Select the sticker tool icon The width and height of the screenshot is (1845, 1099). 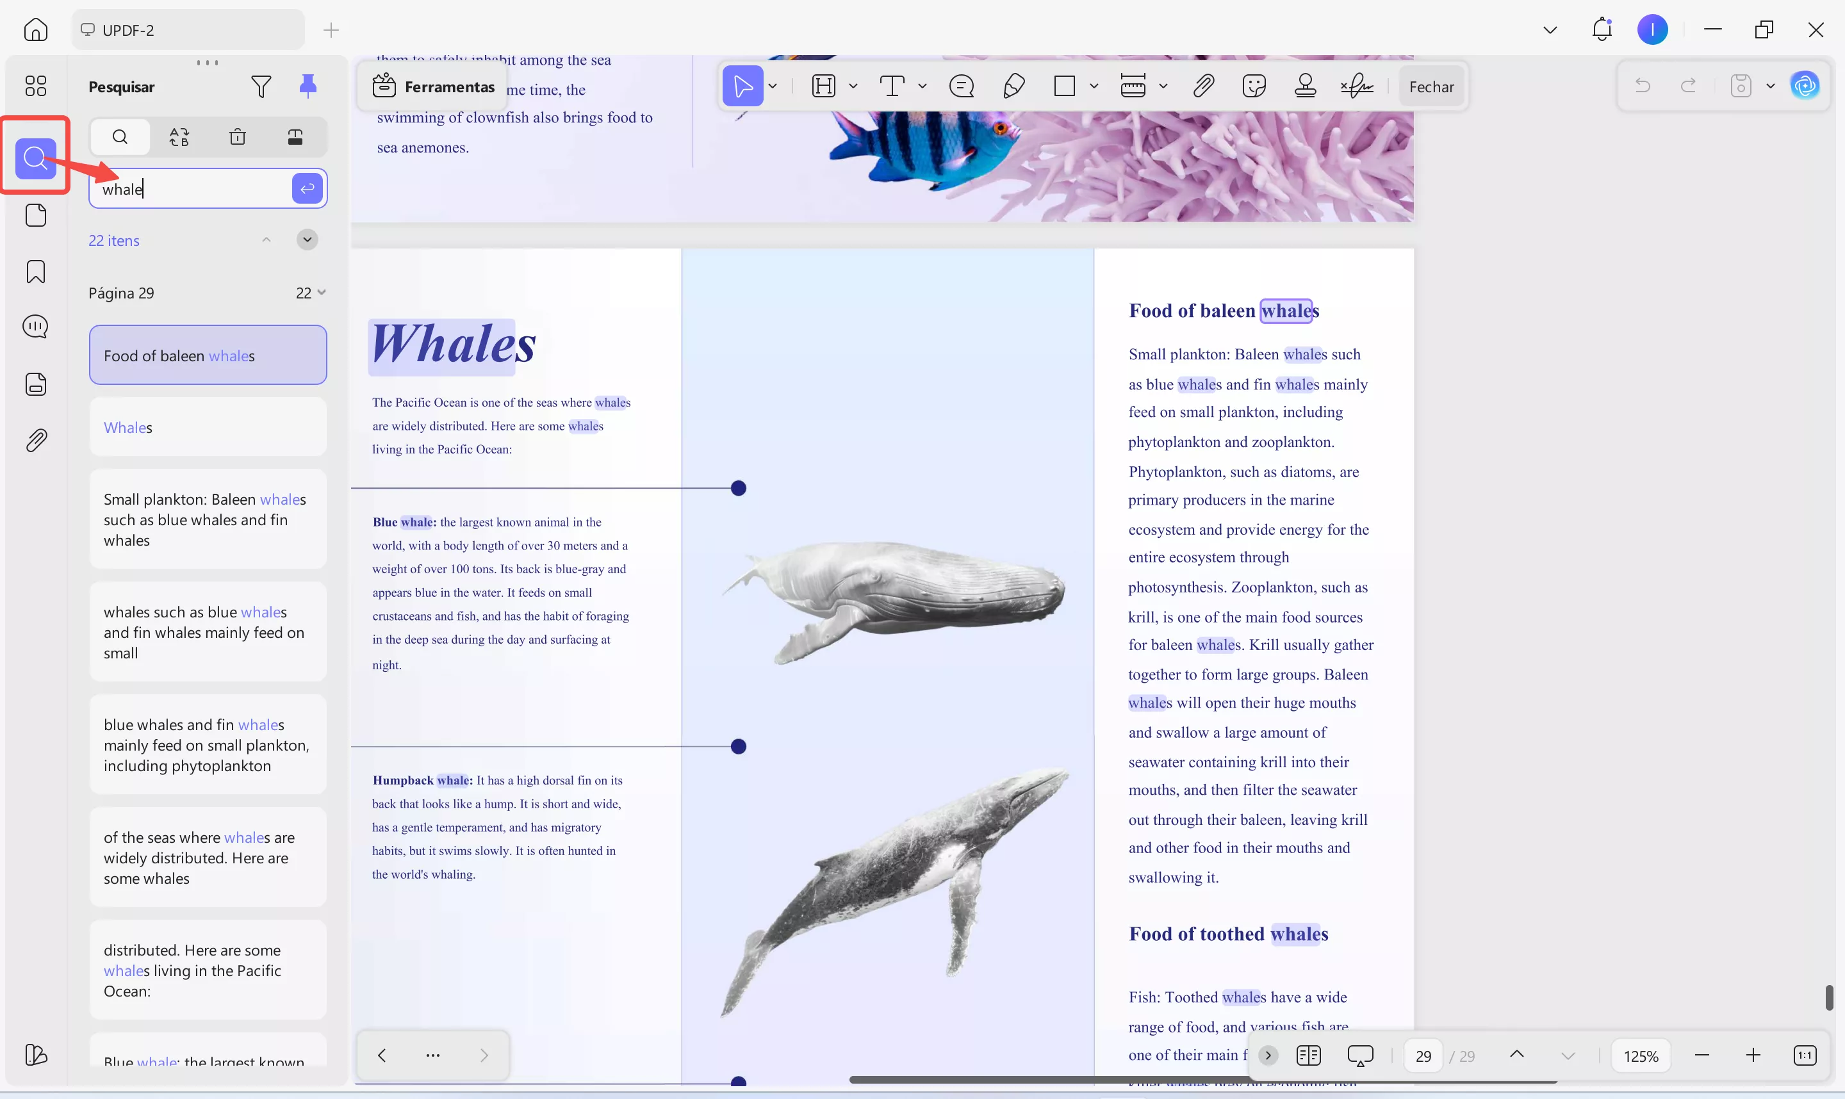(1254, 86)
